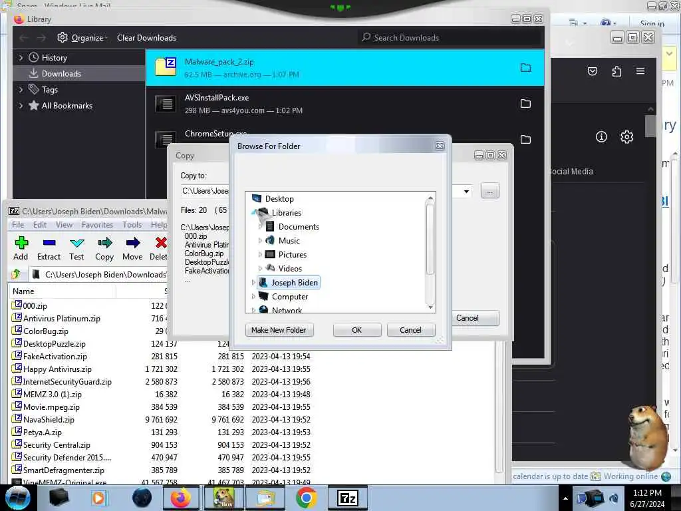Viewport: 681px width, 511px height.
Task: Cancel the Browse For Folder dialog
Action: click(x=410, y=330)
